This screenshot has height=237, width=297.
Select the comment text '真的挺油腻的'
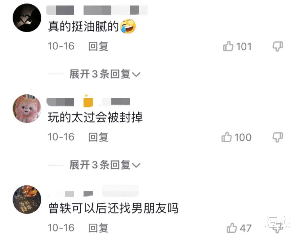tap(83, 26)
